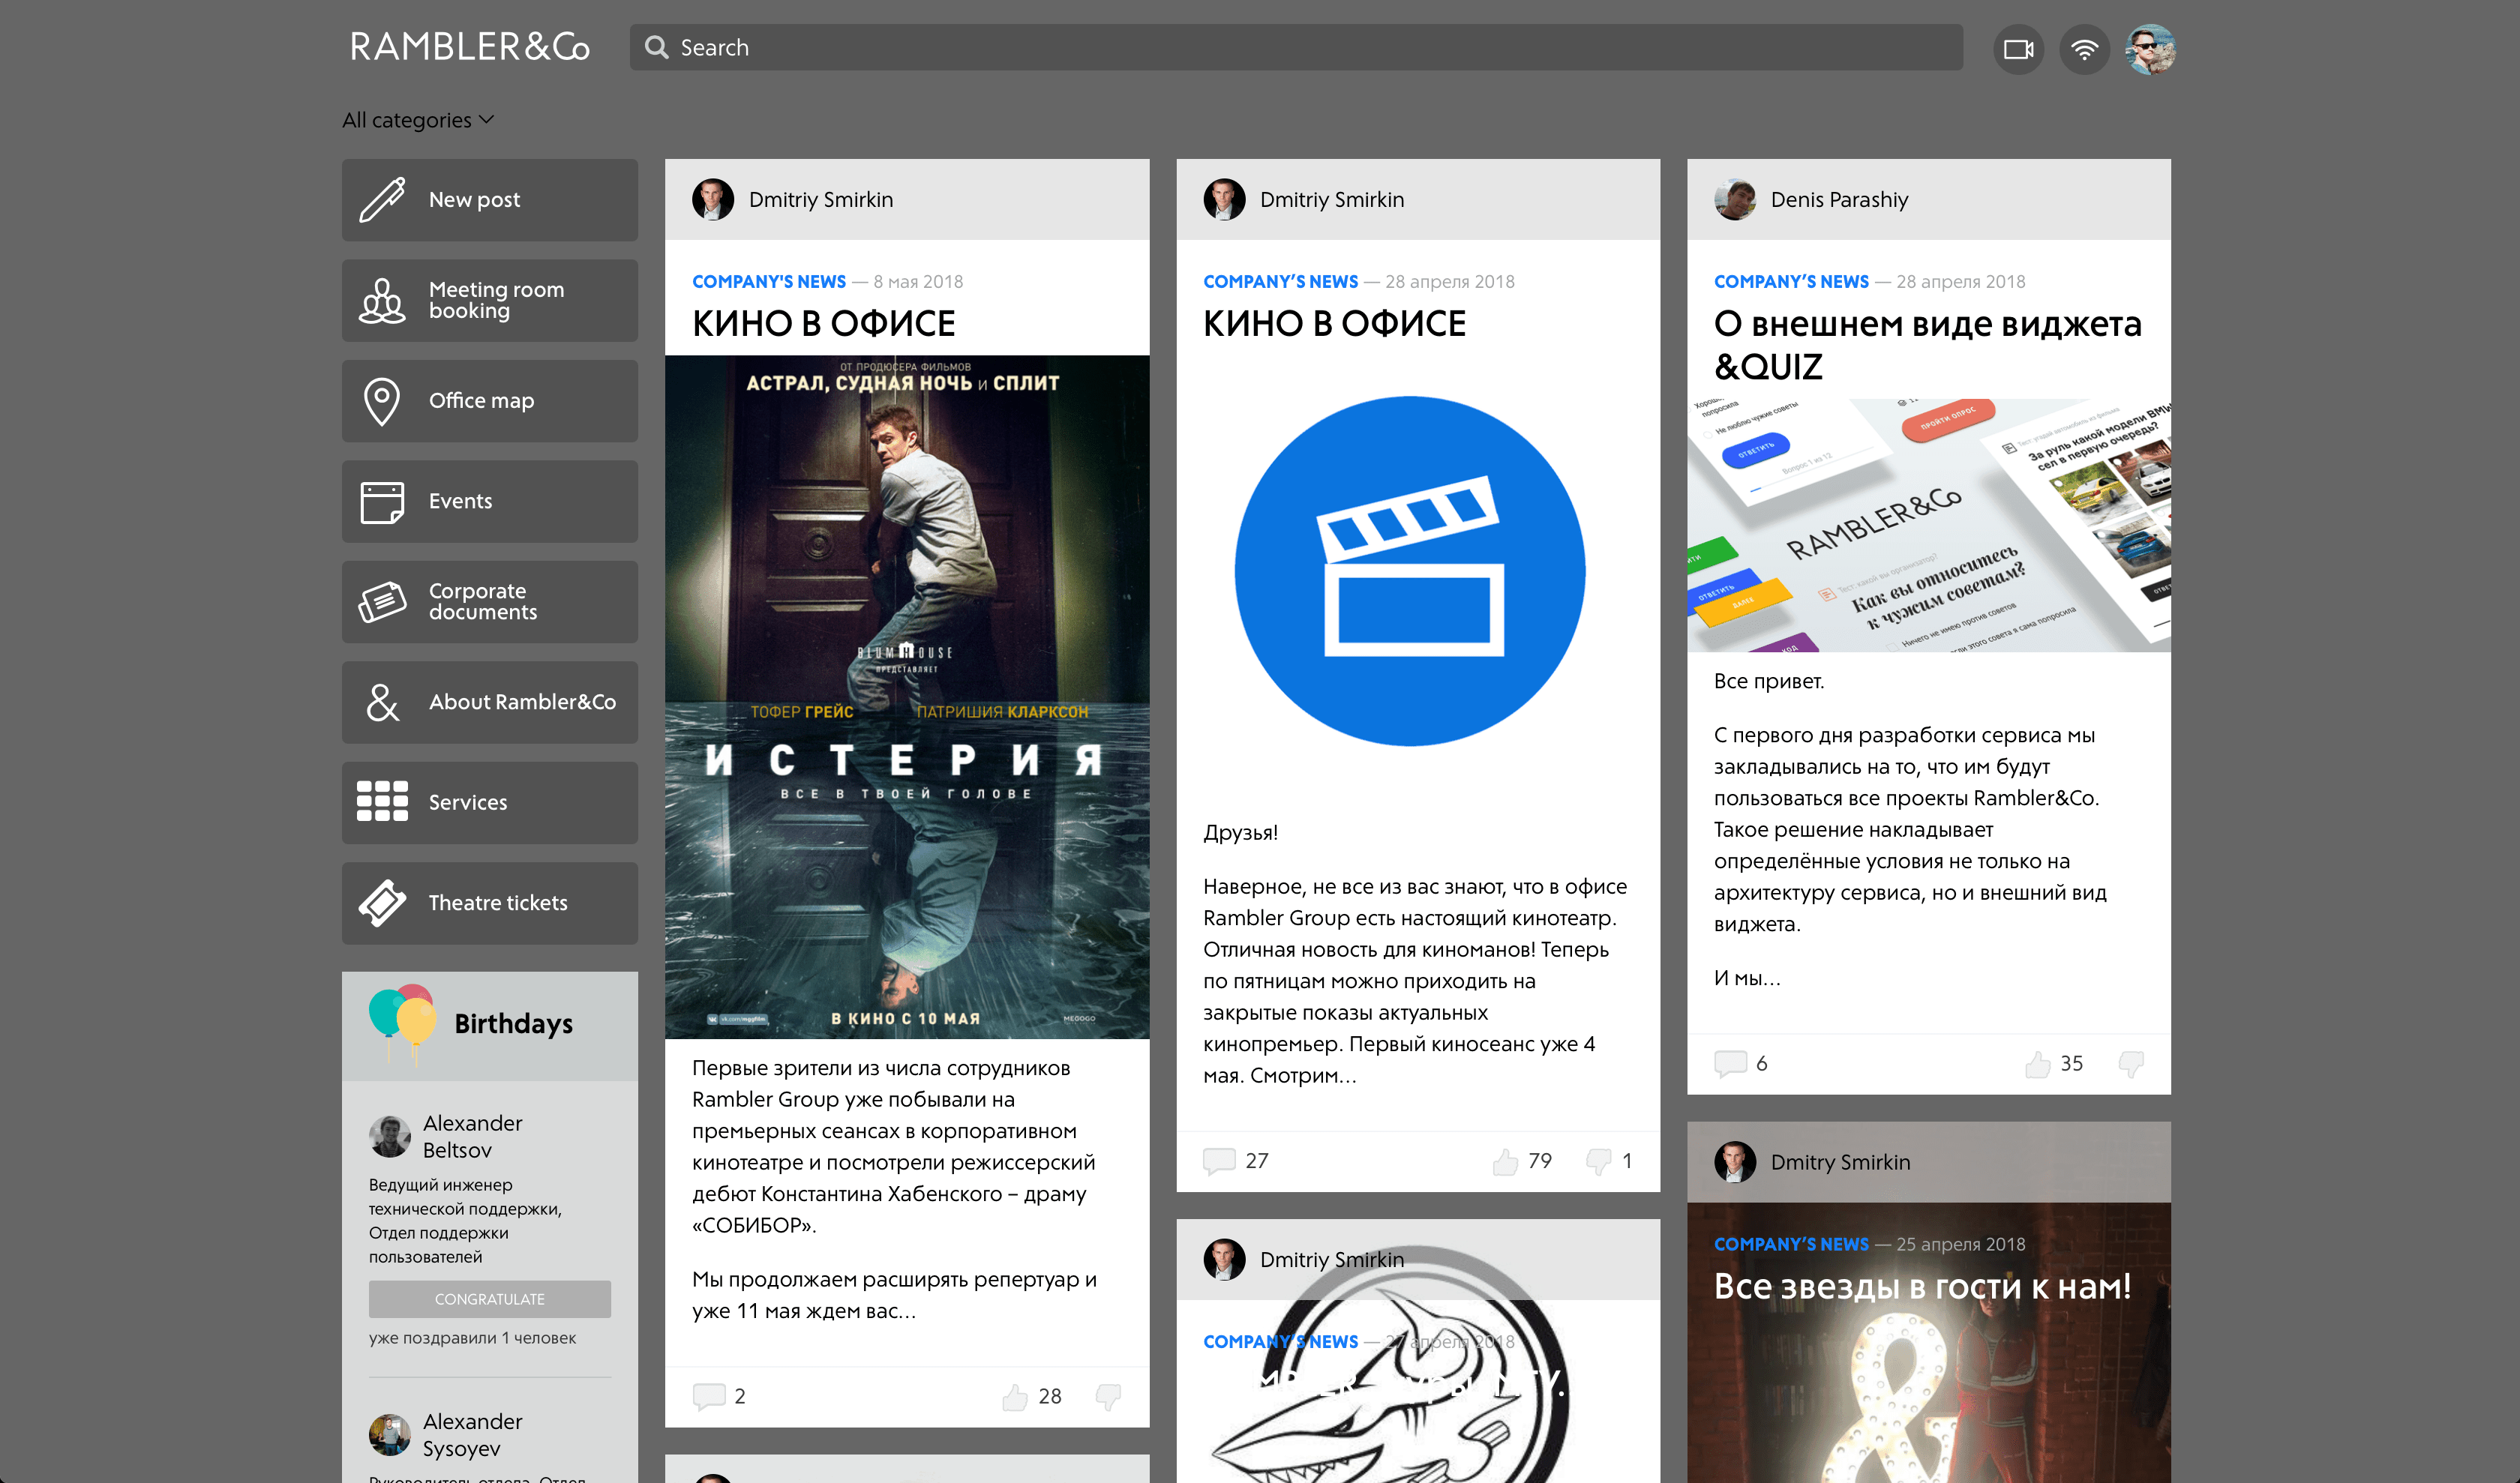Click the pencil icon for New post
This screenshot has width=2520, height=1483.
point(382,200)
